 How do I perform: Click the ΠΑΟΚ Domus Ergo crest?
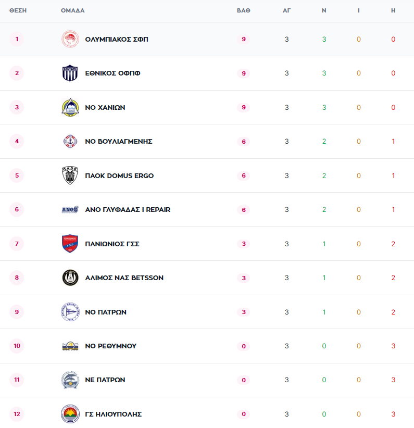(x=70, y=175)
